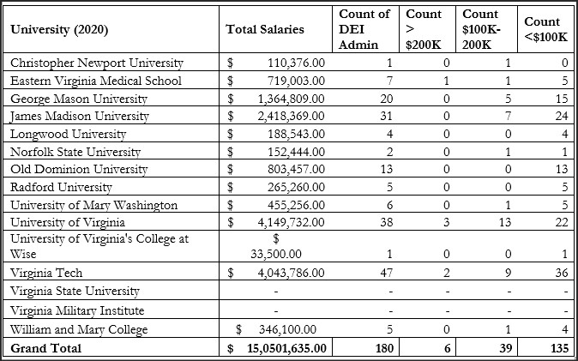Select the Count > $200K column header

pos(423,29)
